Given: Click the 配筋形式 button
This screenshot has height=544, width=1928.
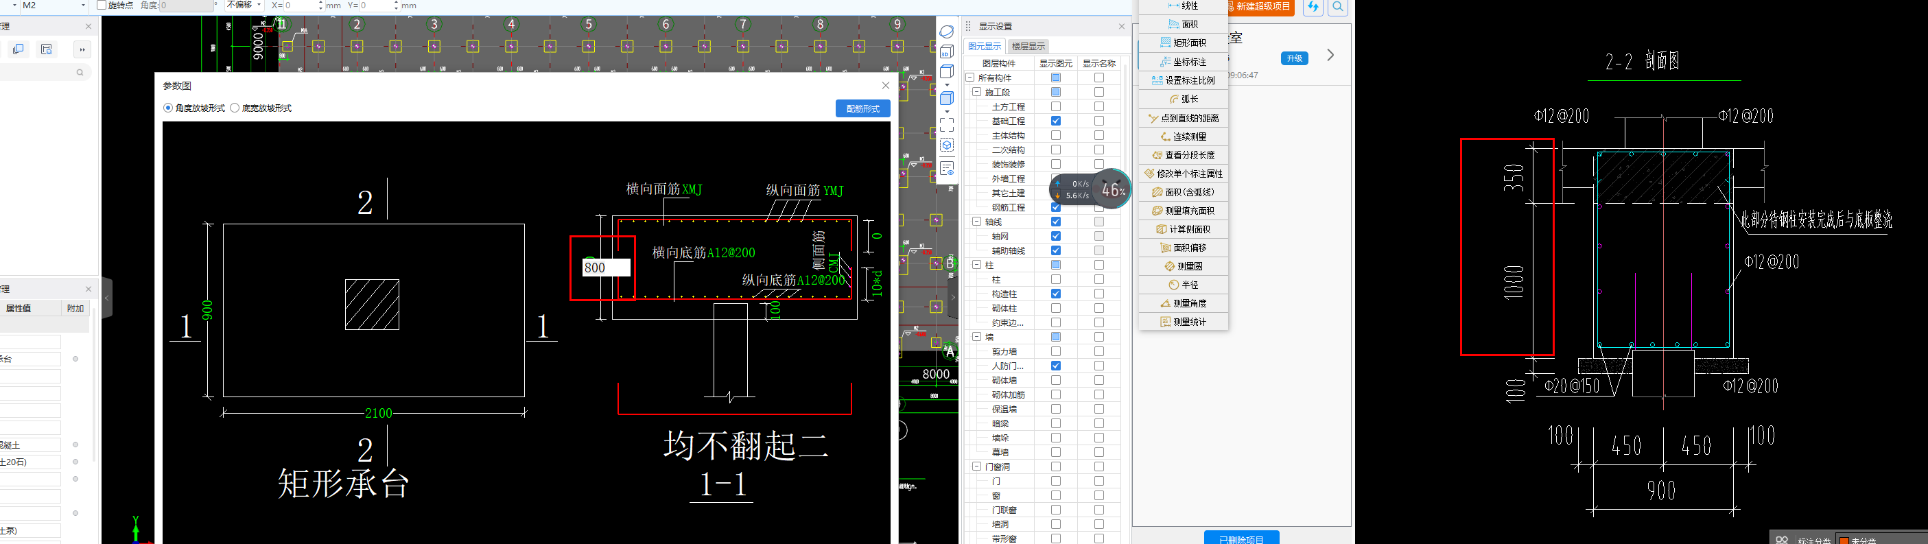Looking at the screenshot, I should [x=863, y=108].
